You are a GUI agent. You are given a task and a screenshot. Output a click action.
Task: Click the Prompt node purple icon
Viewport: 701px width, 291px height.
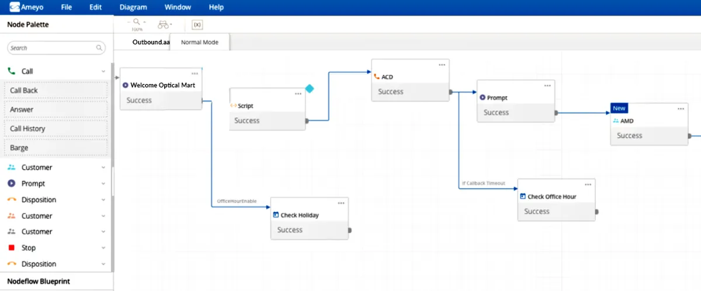(483, 98)
